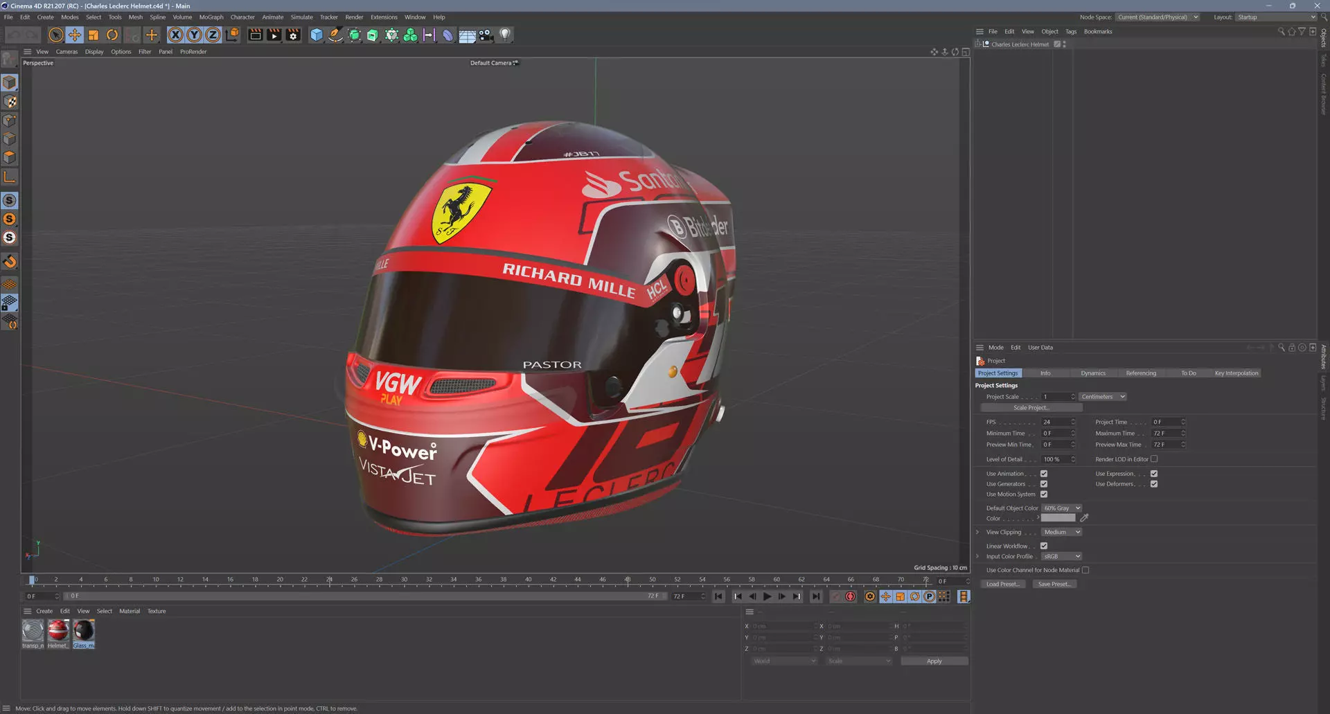Viewport: 1330px width, 714px height.
Task: Open the Simulate menu
Action: pos(301,17)
